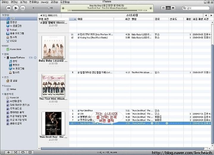214x155 pixels.
Task: Click the left browse arrow beside 소녀시대 title
Action: click(x=206, y=15)
